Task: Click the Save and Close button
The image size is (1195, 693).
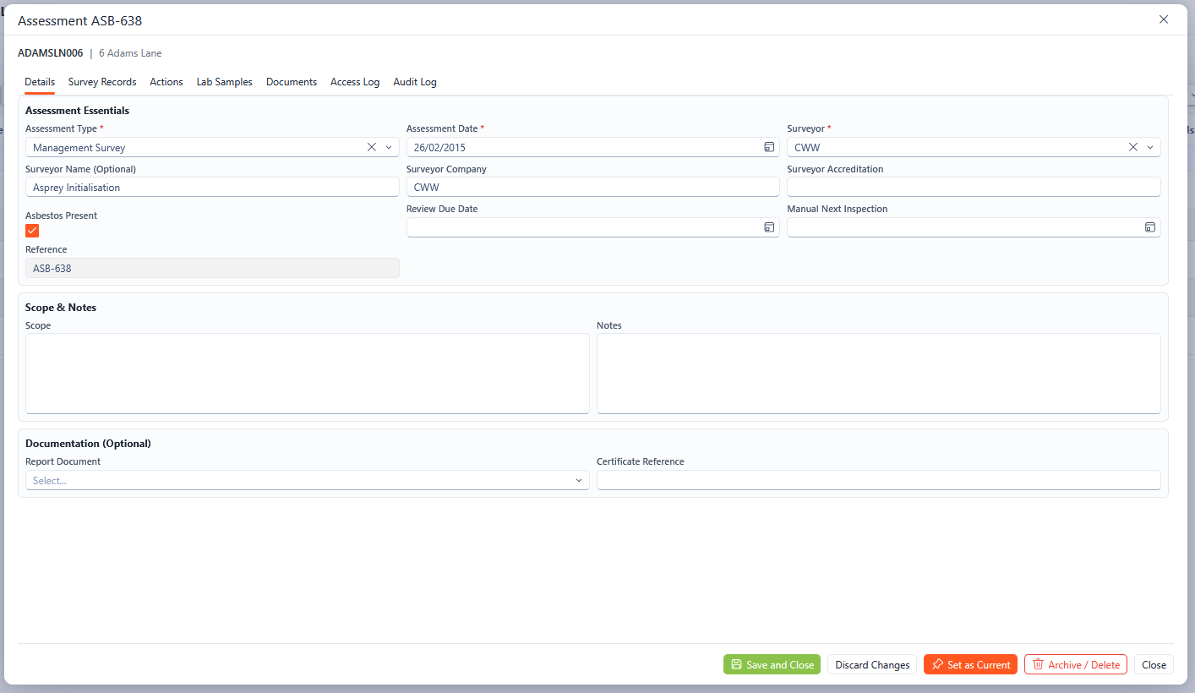Action: pos(772,664)
